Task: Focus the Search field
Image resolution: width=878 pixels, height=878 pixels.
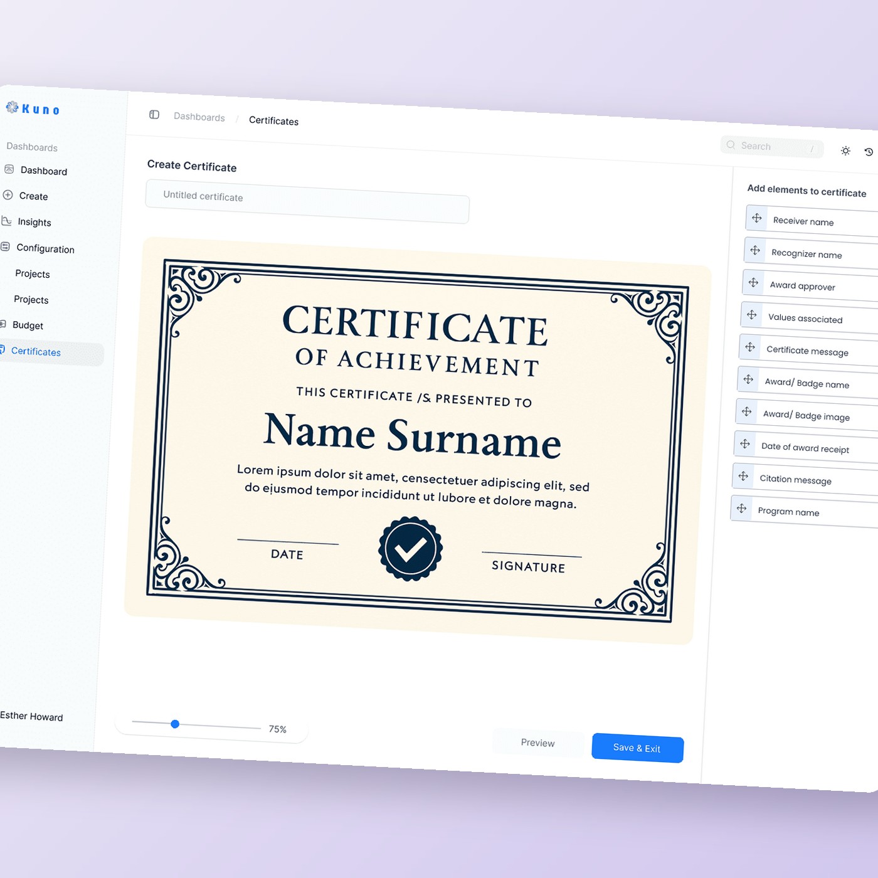Action: pyautogui.click(x=772, y=147)
